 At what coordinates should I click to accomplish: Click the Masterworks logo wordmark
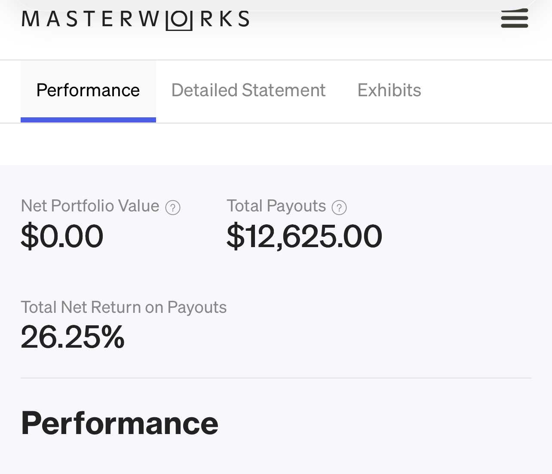[x=135, y=19]
